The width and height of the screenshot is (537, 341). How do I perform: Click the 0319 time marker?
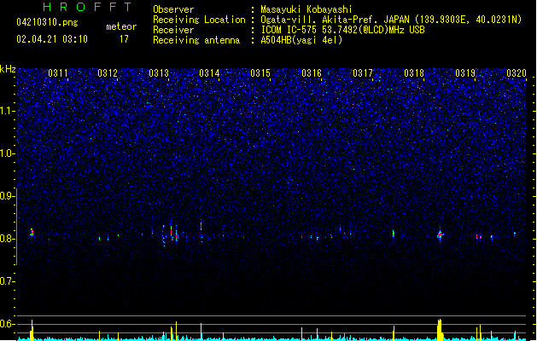[x=465, y=72]
